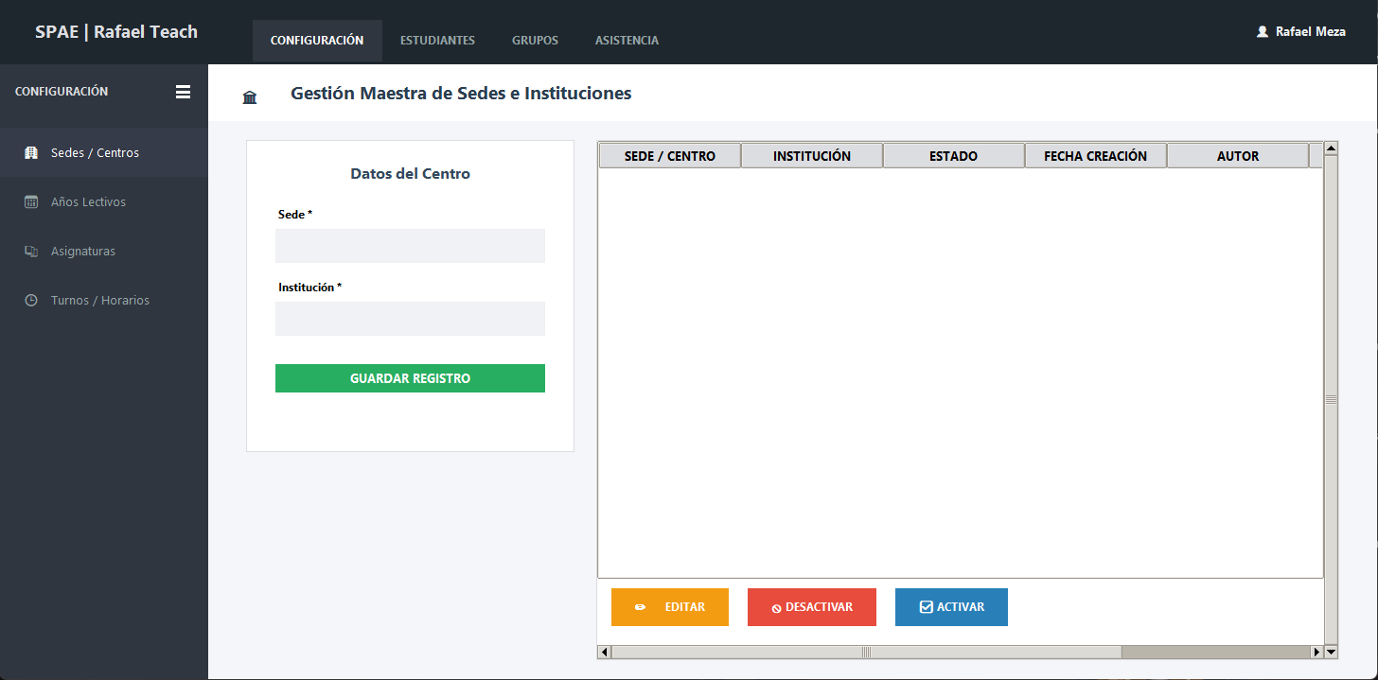Screen dimensions: 1378x680
Task: Open the ESTUDIANTES tab
Action: (437, 41)
